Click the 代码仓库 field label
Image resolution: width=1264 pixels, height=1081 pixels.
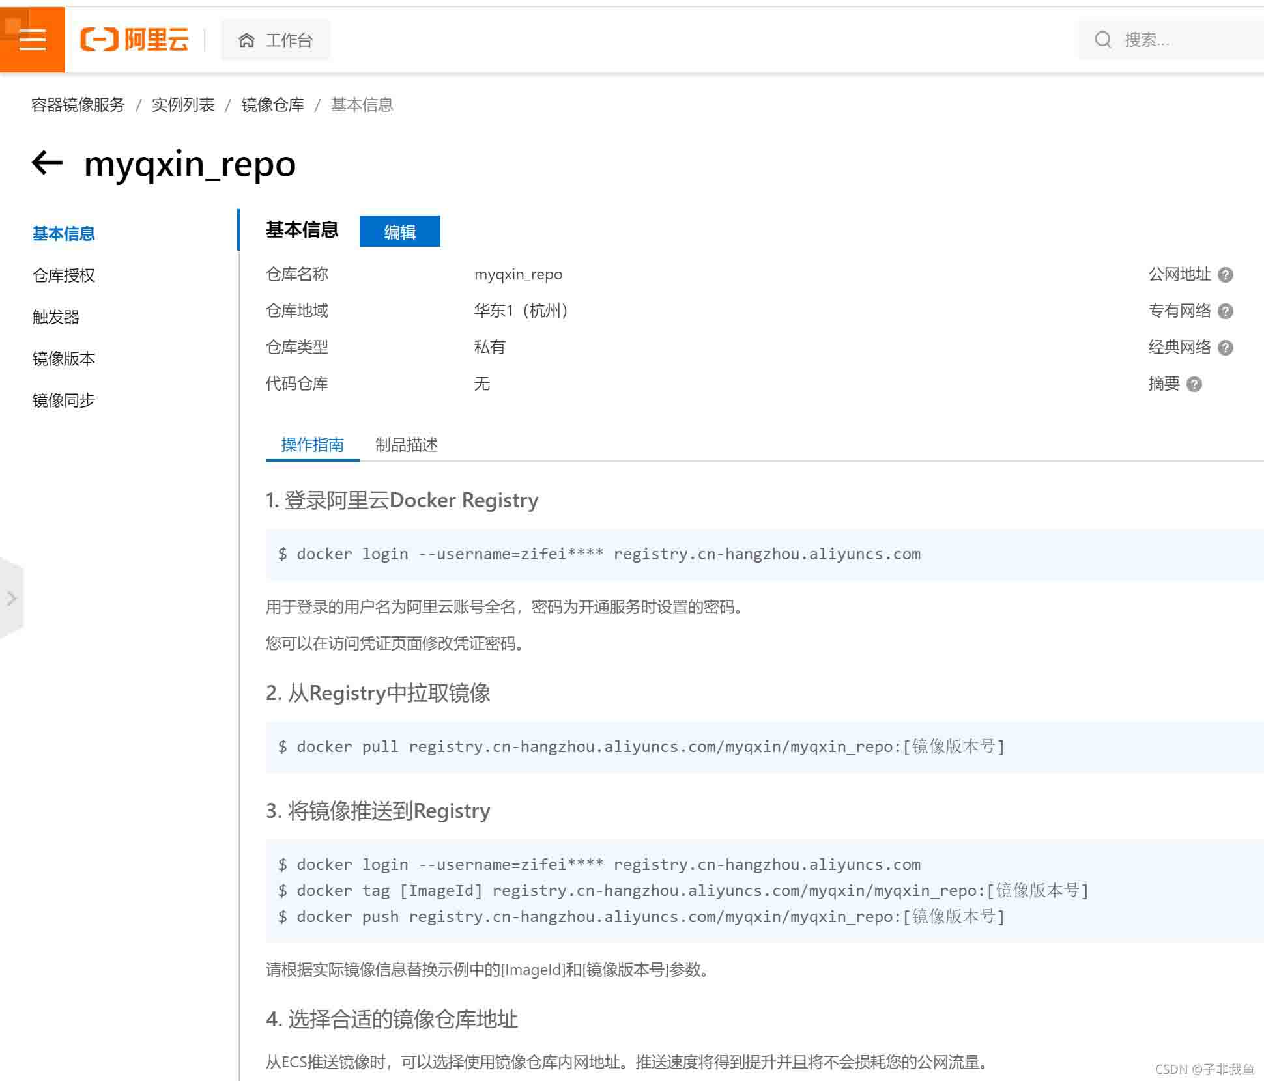[x=297, y=384]
